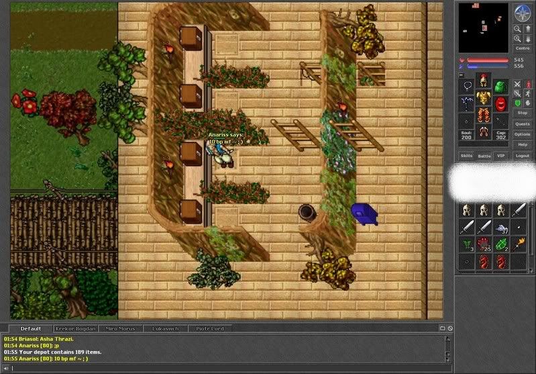
Task: Click the chat message input field
Action: coord(231,368)
